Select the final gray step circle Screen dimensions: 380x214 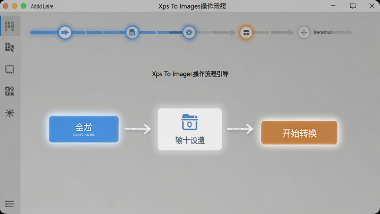coord(304,32)
